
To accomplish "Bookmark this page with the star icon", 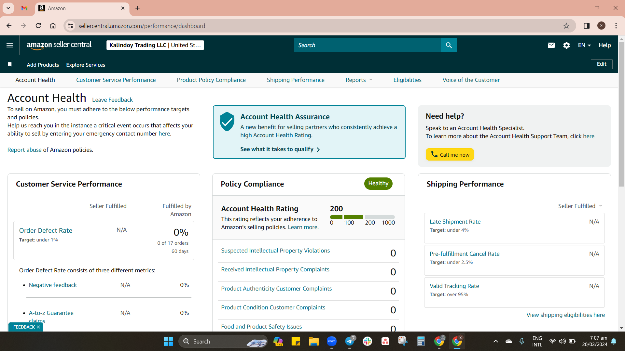I will (566, 26).
